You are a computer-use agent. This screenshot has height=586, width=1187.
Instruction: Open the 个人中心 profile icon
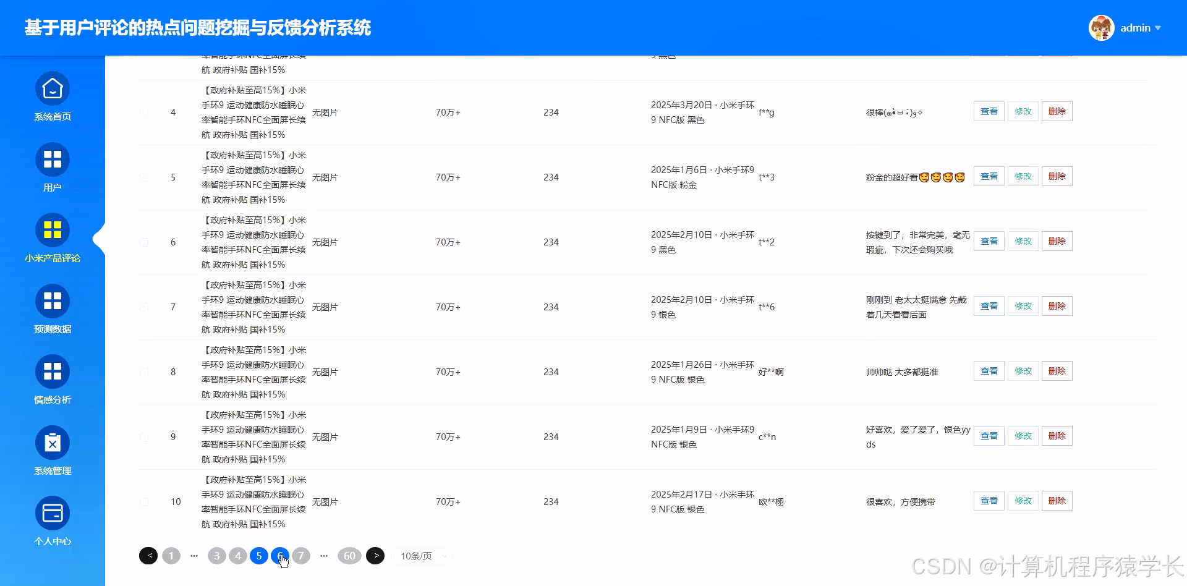point(52,513)
